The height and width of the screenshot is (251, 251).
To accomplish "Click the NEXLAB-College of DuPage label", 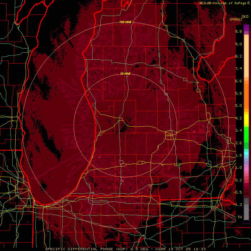I will click(223, 3).
